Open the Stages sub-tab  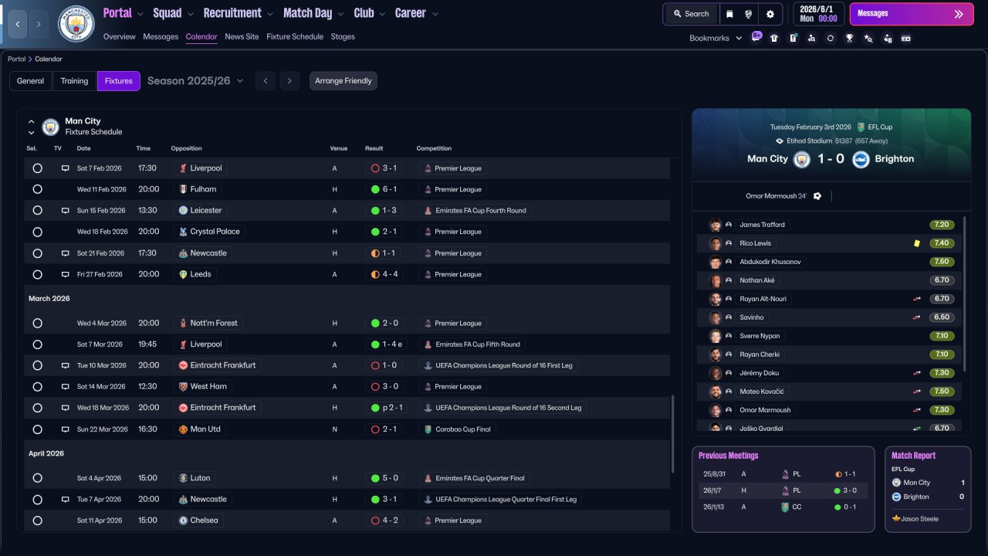[x=343, y=36]
